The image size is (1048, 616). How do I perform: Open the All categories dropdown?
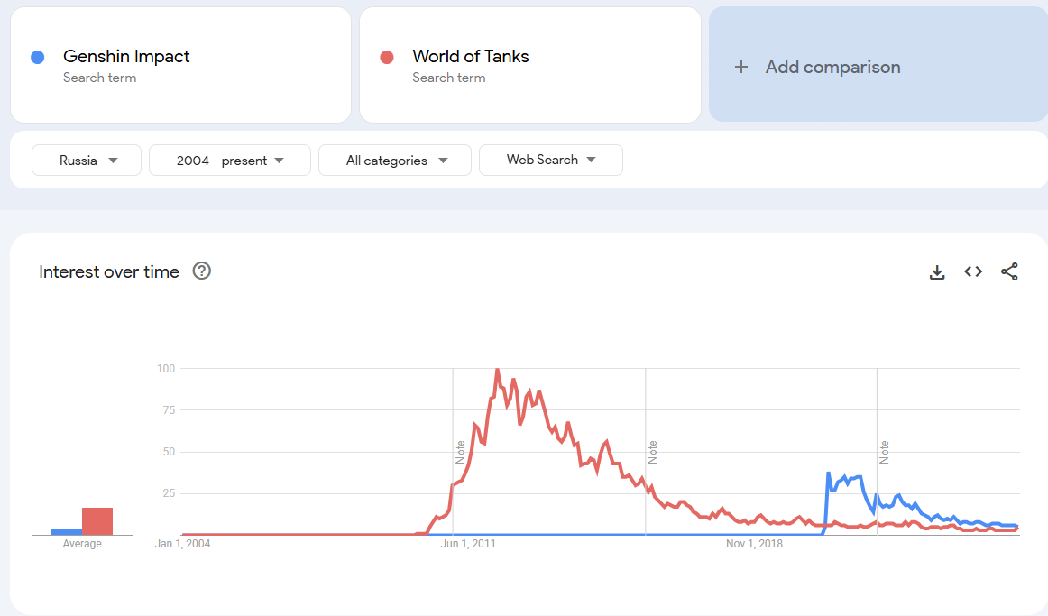pyautogui.click(x=395, y=161)
